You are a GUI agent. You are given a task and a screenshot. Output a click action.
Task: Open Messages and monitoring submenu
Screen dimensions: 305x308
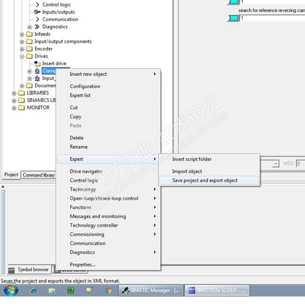108,216
